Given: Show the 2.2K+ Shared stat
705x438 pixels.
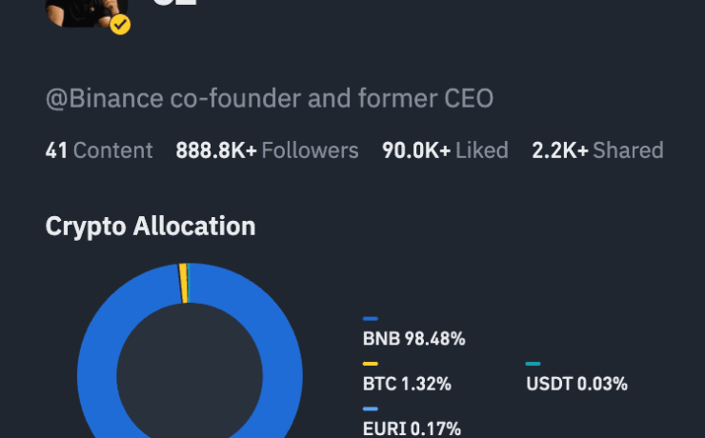Looking at the screenshot, I should tap(597, 150).
